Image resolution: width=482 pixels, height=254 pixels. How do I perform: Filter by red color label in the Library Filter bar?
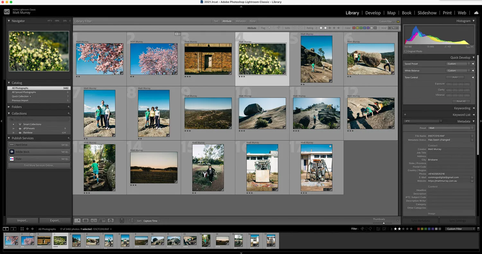click(x=354, y=28)
